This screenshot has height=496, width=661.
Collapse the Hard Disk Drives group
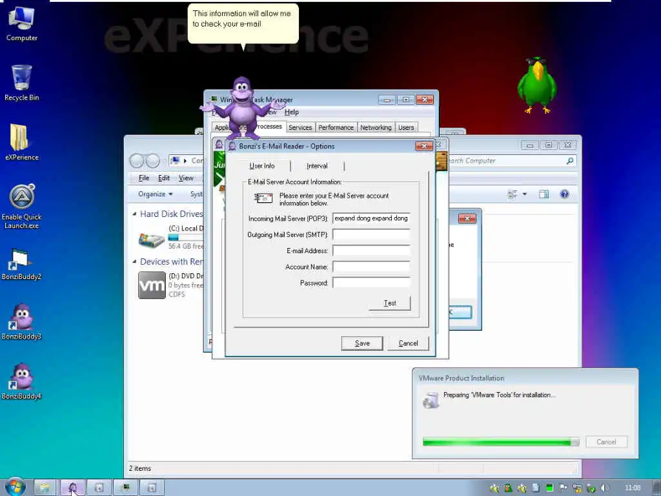tap(134, 214)
